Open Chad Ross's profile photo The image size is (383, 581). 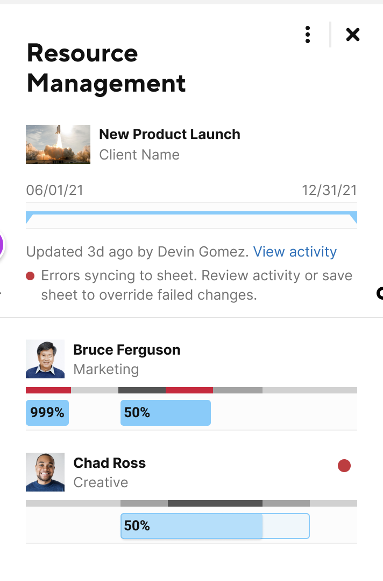45,472
